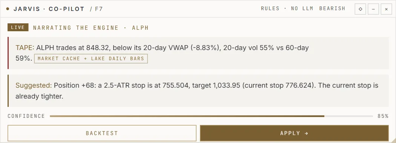Select the Narrating the Engine · ALPH heading
Screen dimensions: 396x143
coord(91,28)
